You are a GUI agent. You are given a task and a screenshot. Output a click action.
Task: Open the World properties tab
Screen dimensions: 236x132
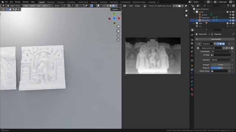tap(192, 55)
